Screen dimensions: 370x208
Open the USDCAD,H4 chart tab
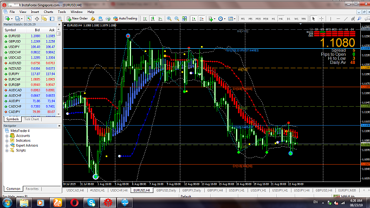pos(75,190)
